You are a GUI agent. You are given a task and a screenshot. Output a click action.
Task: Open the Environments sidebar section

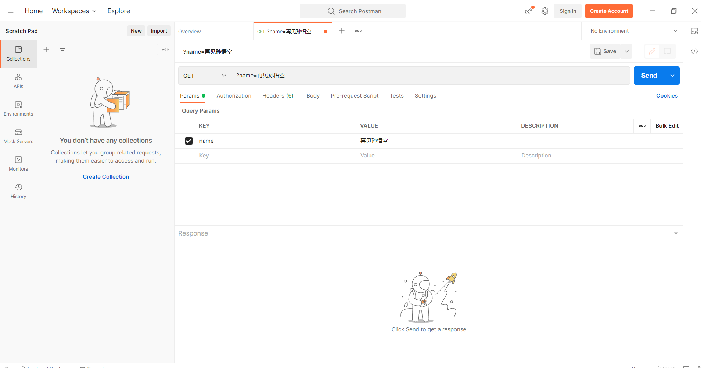[x=18, y=109]
